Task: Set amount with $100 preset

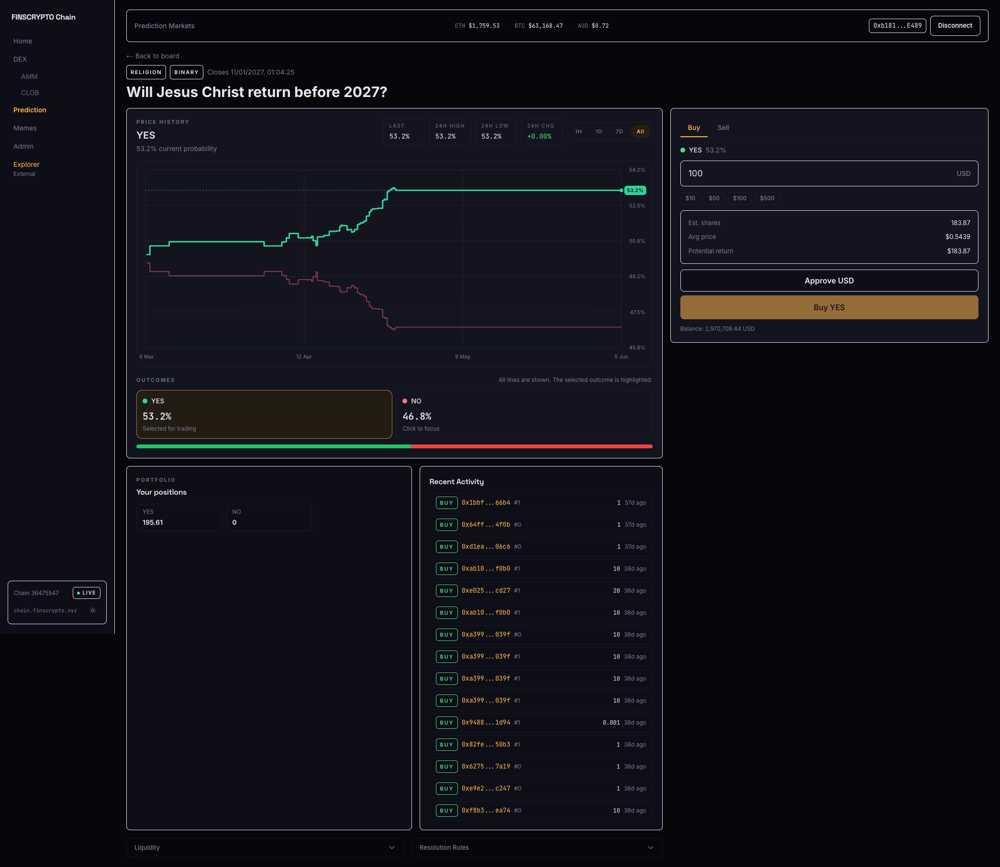Action: point(739,198)
